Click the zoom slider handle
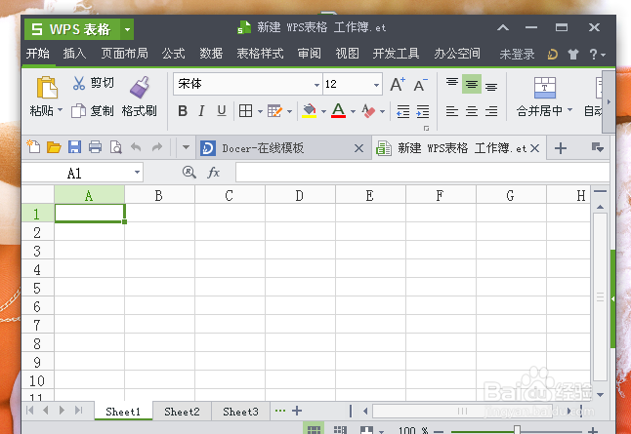 pos(517,430)
